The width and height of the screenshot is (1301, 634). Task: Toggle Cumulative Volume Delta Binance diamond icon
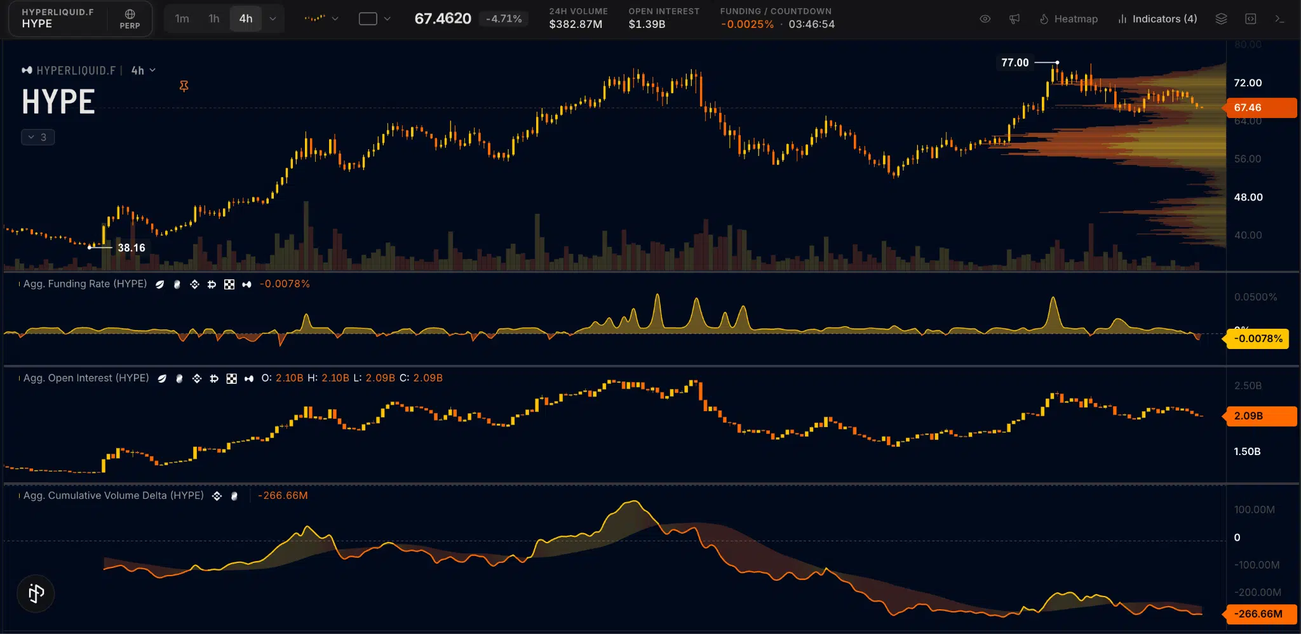217,496
